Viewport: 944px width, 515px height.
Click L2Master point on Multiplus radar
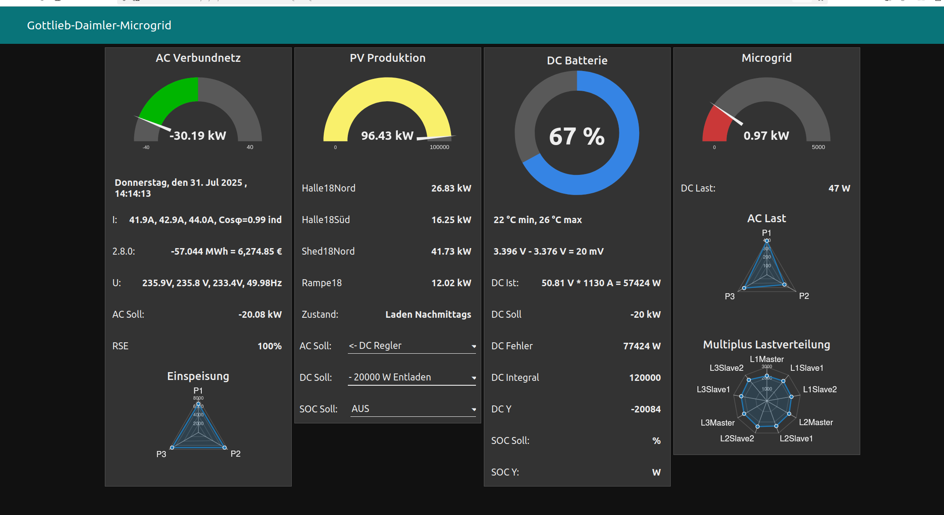point(789,414)
